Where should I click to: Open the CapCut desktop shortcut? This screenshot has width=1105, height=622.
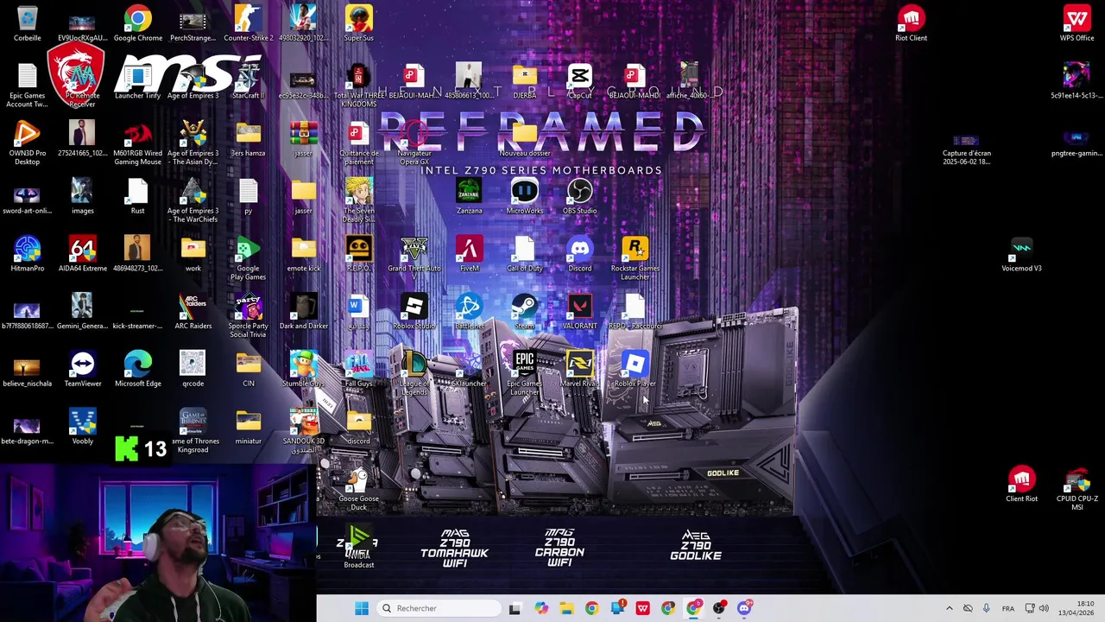tap(579, 81)
